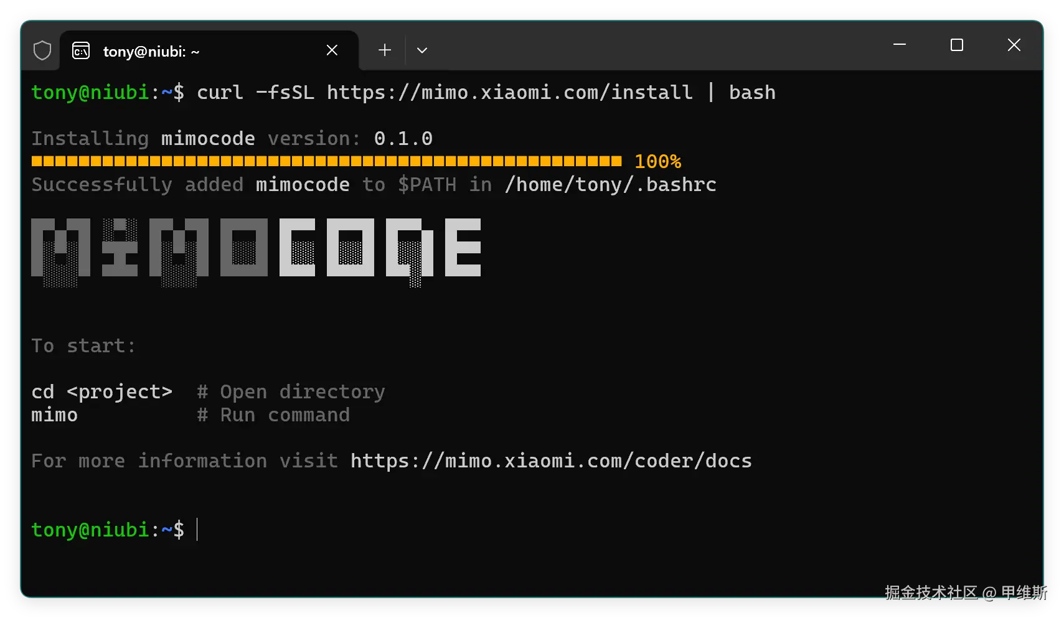The height and width of the screenshot is (618, 1064).
Task: Click 'For more information visit' text
Action: (x=184, y=461)
